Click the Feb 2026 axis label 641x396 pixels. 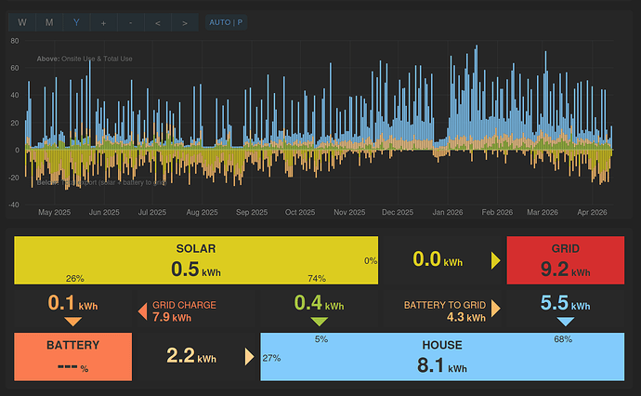497,212
